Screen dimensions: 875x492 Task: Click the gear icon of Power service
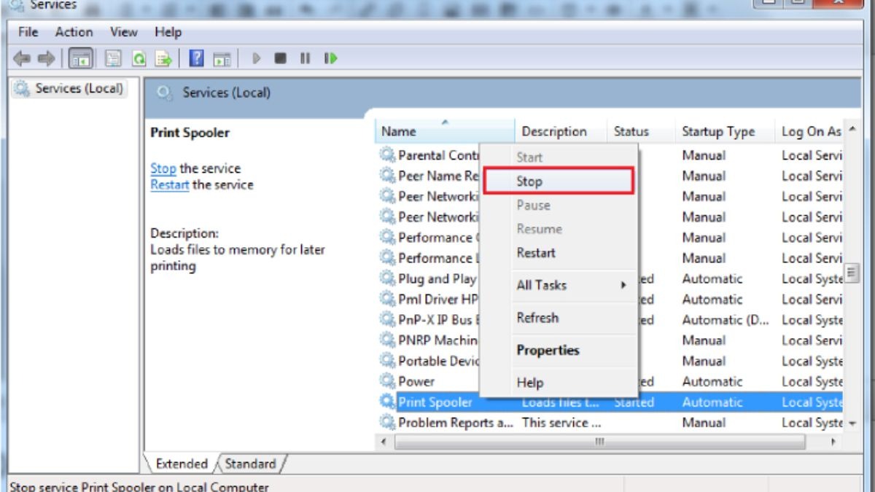[387, 381]
